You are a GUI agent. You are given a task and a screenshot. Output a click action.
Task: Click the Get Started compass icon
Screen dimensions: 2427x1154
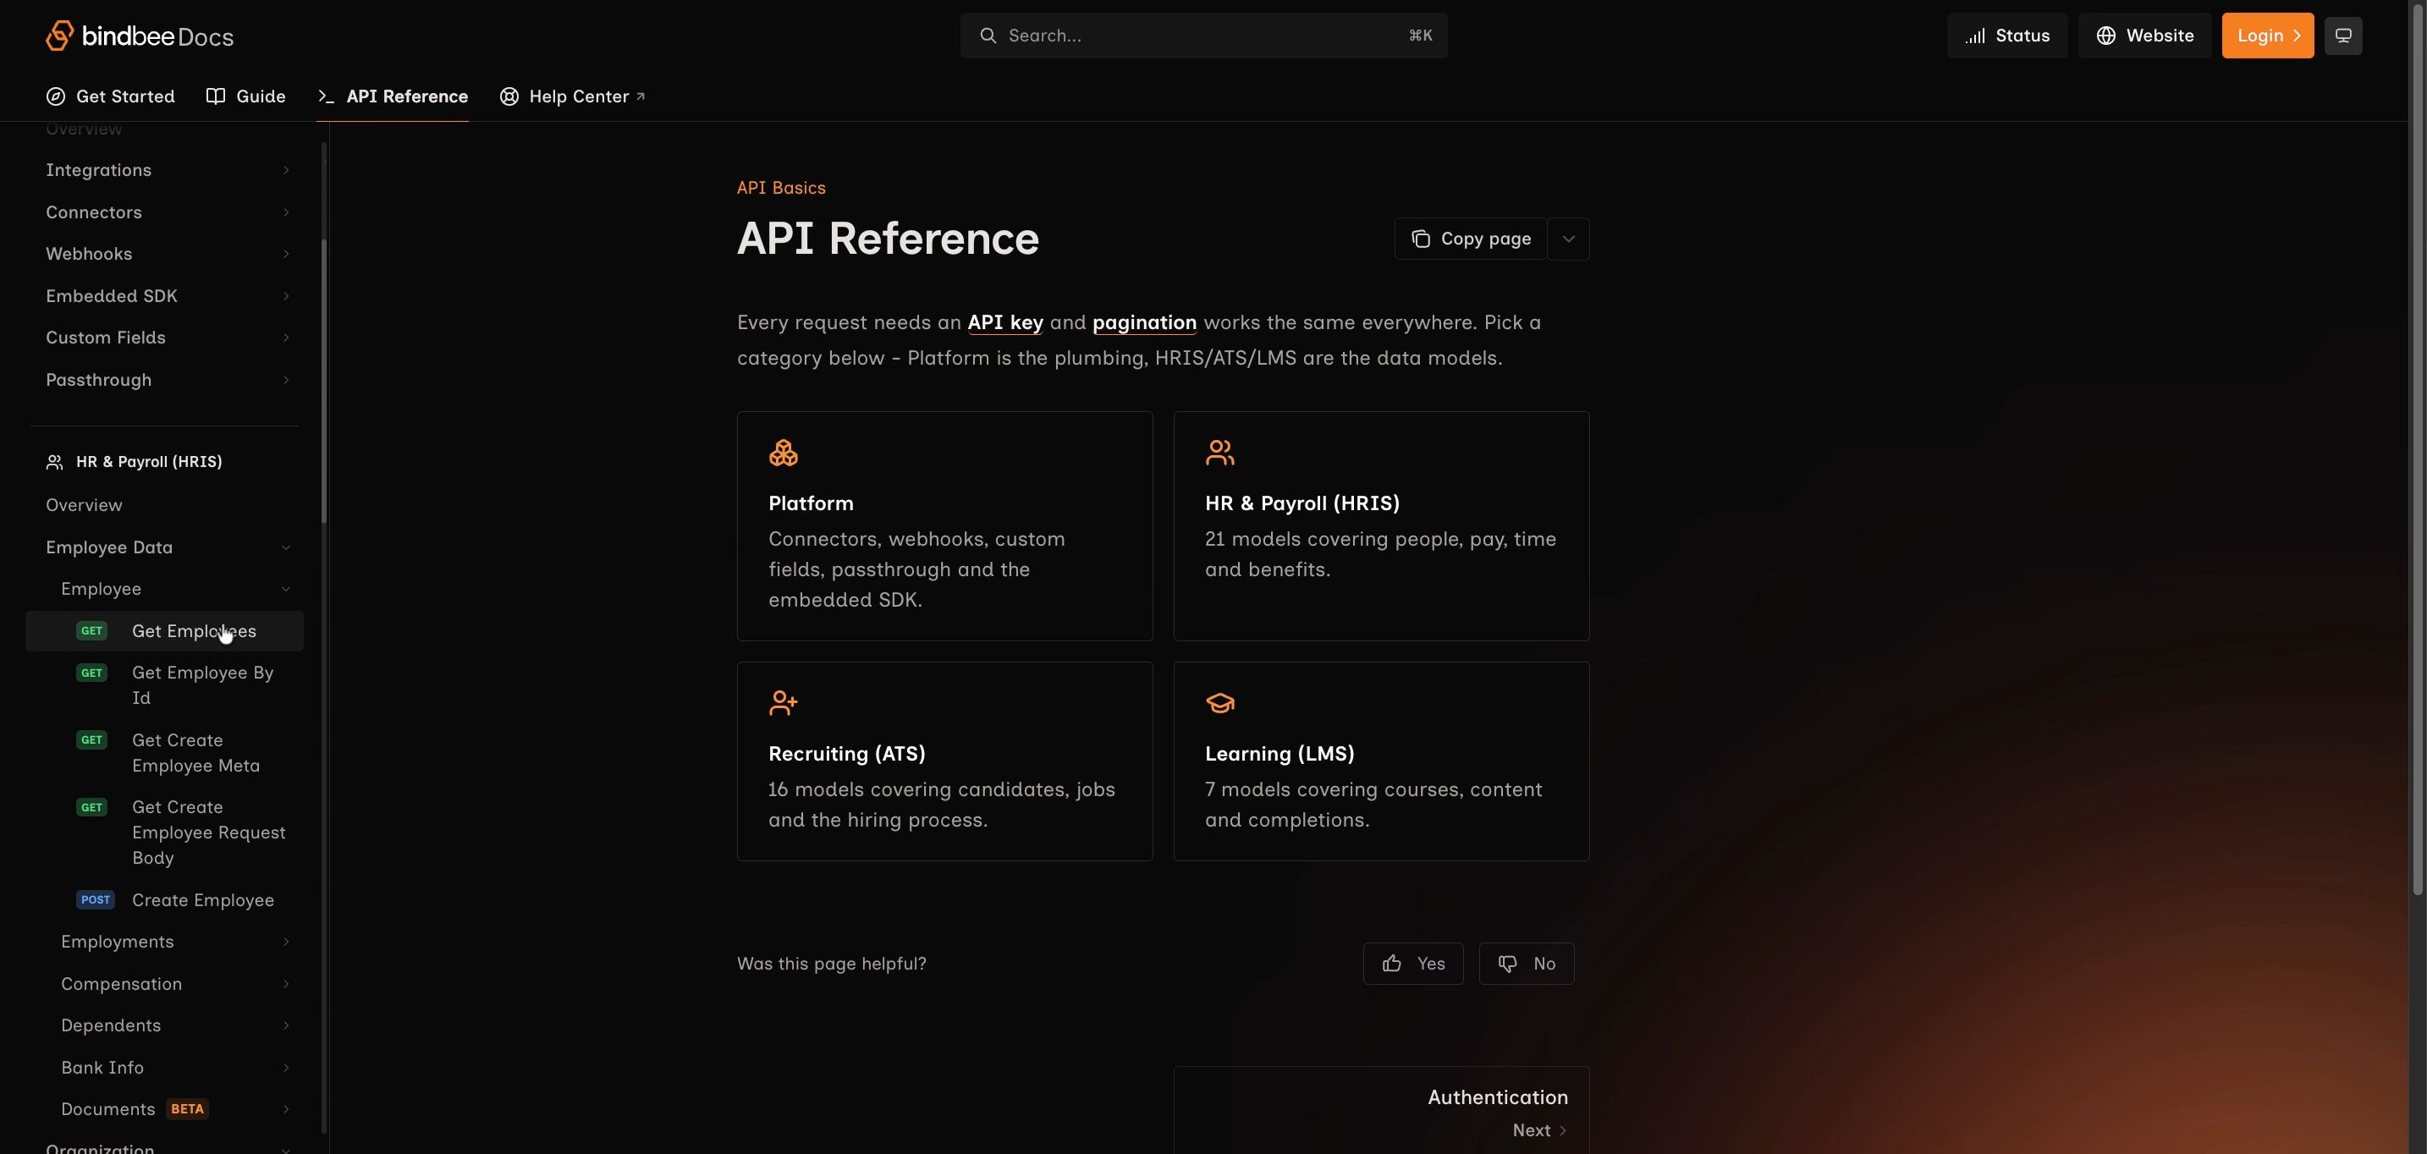point(56,96)
